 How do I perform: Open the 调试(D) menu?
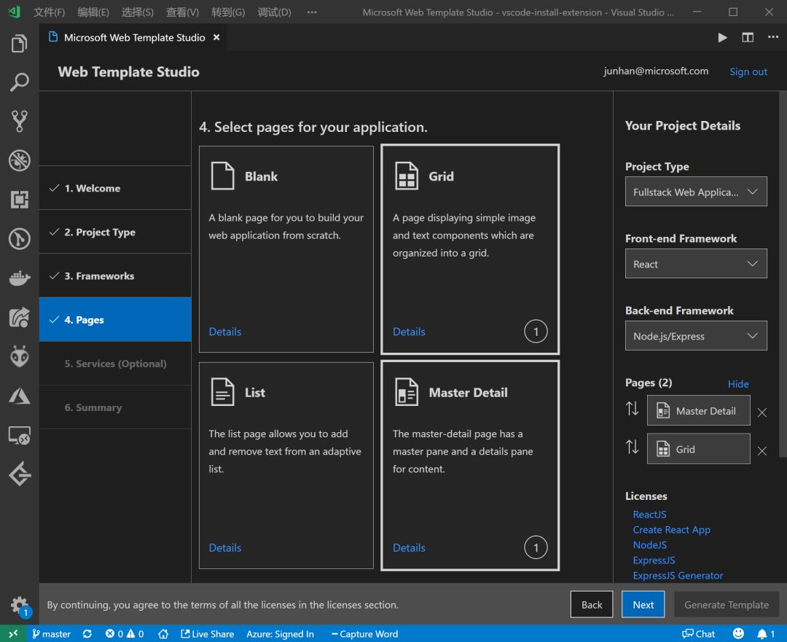[x=274, y=12]
